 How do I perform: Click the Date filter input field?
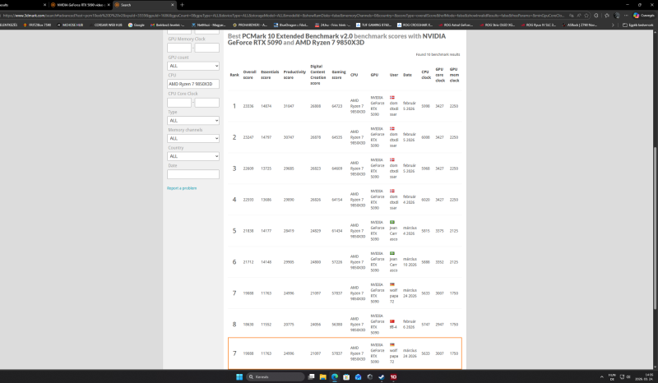(x=193, y=174)
